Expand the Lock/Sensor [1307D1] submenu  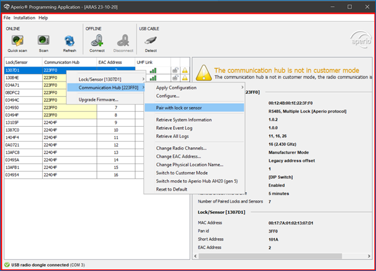pyautogui.click(x=106, y=80)
